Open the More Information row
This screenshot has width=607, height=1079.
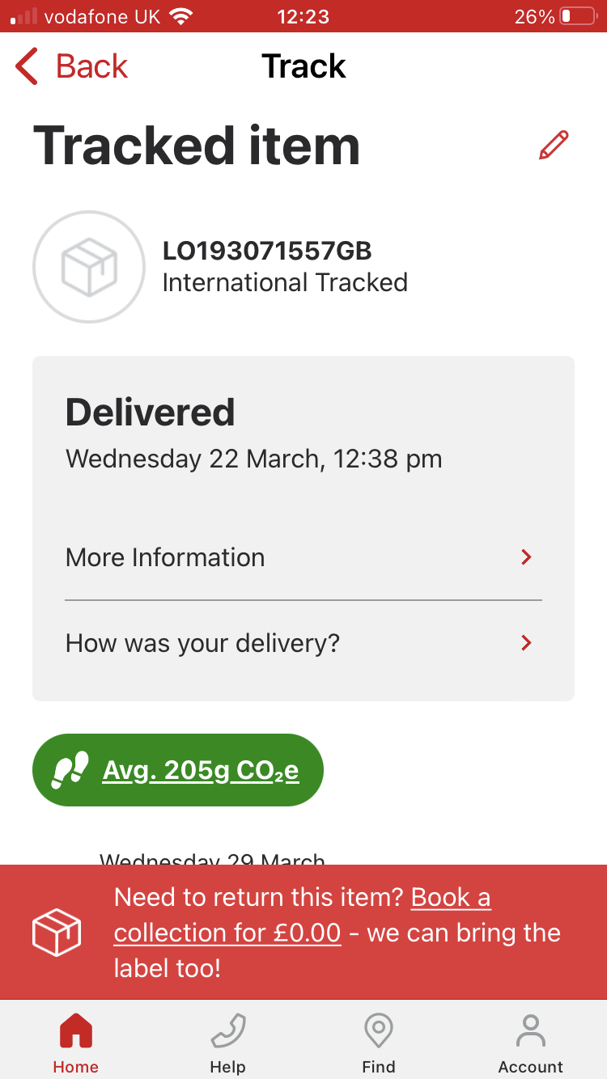click(303, 557)
